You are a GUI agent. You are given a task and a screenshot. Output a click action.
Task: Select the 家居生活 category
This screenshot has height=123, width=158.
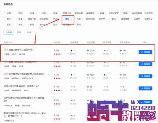click(x=67, y=13)
